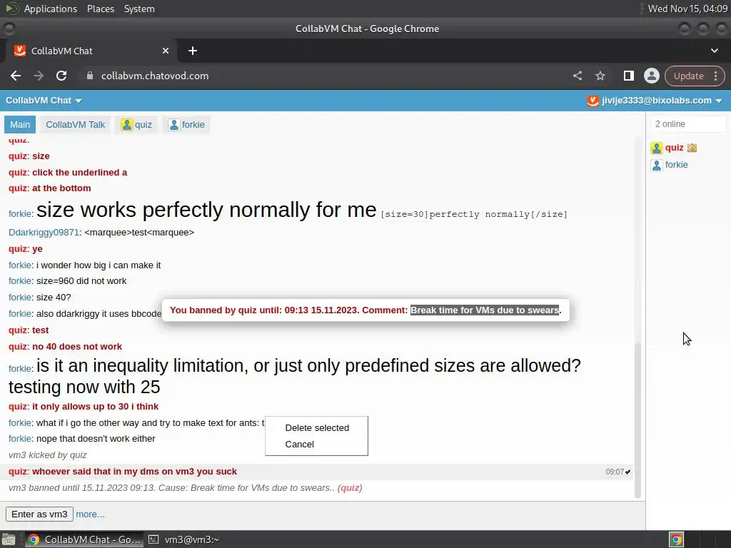
Task: Click forkie username in the online list
Action: click(676, 165)
